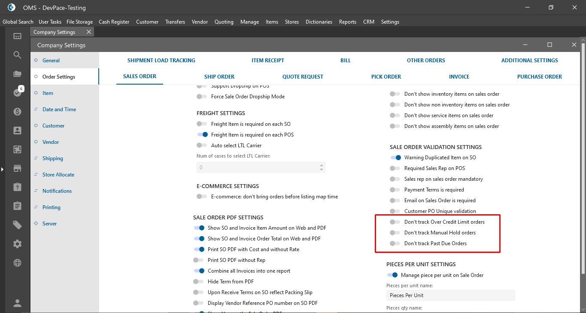Open user profile icon at sidebar bottom
Viewport: 586px width, 313px height.
[x=17, y=303]
